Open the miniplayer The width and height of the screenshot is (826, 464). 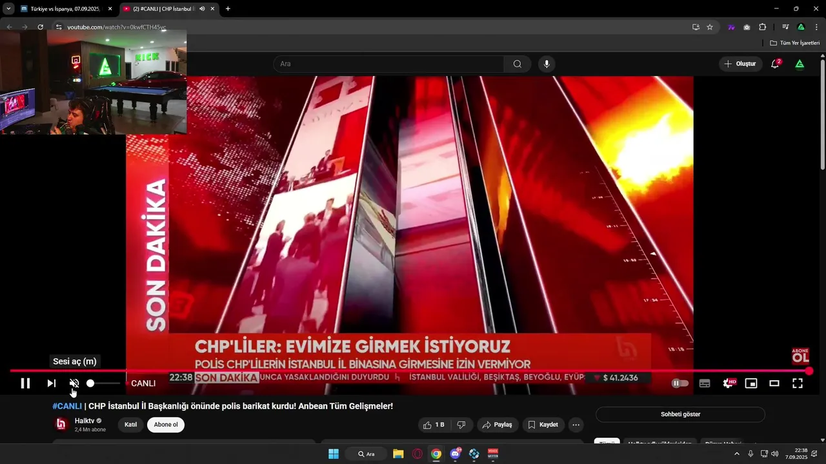point(751,383)
